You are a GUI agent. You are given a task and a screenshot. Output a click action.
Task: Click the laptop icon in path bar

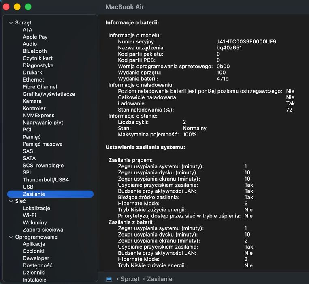(x=109, y=279)
